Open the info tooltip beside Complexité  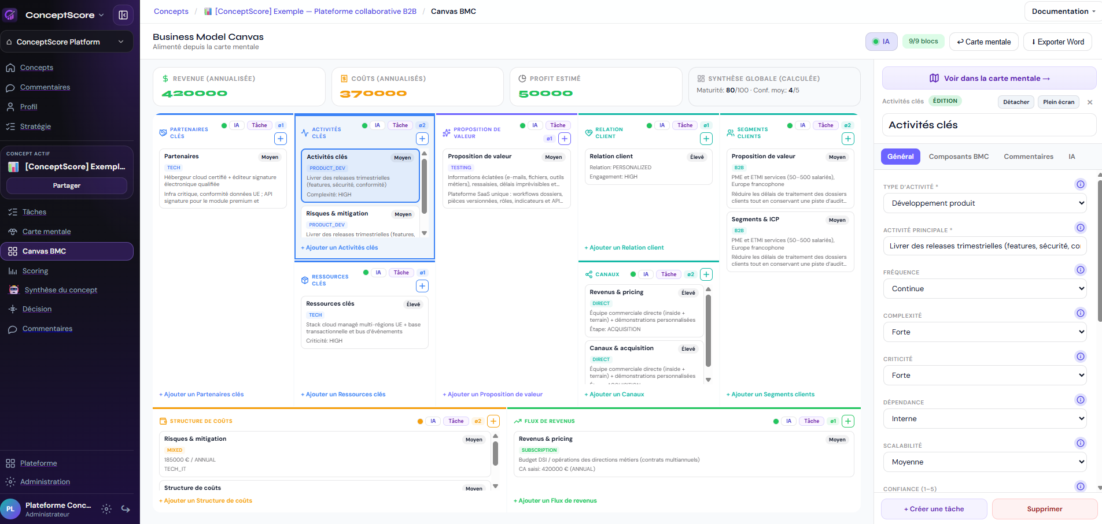click(1081, 313)
